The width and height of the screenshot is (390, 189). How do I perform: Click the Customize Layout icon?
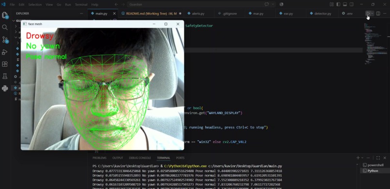tap(331, 4)
